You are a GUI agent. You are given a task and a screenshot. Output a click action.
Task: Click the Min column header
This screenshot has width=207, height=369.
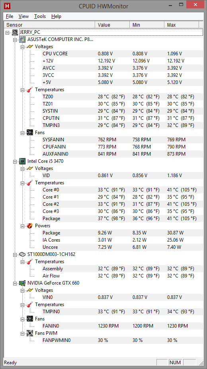147,25
